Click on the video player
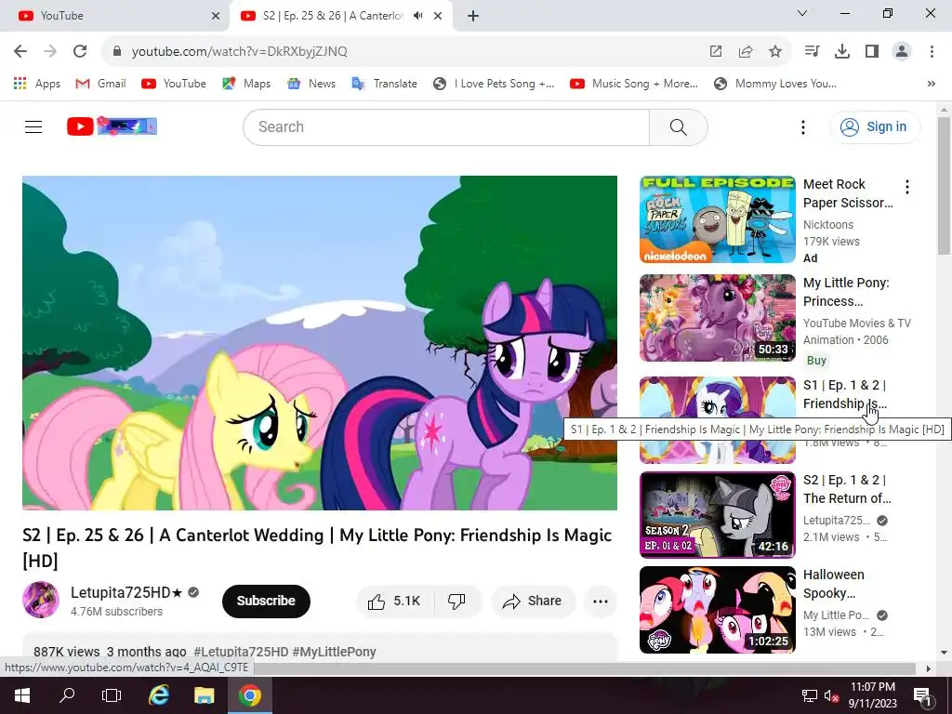The image size is (952, 714). coord(320,343)
